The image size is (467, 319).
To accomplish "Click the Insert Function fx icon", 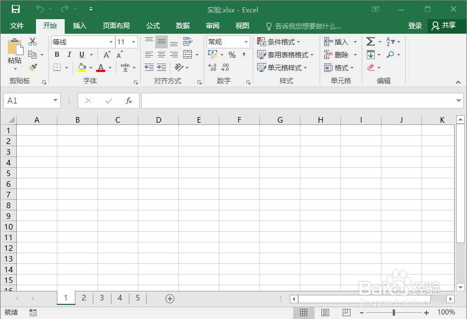I will pyautogui.click(x=129, y=101).
